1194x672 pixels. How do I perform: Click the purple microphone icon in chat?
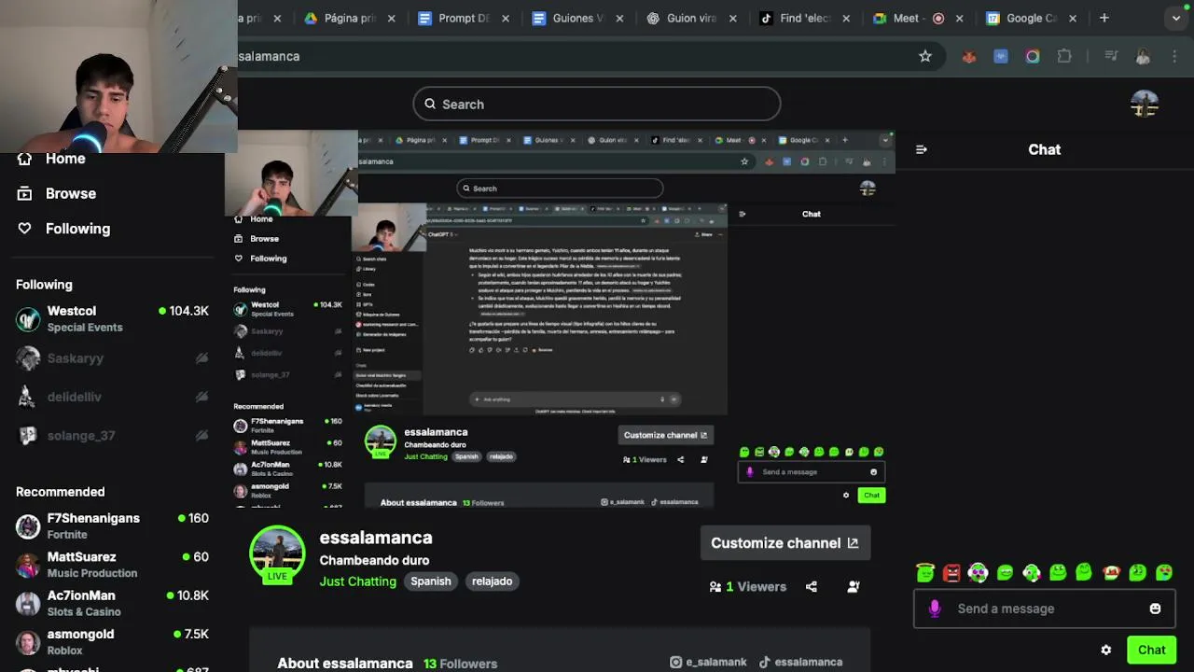click(935, 609)
